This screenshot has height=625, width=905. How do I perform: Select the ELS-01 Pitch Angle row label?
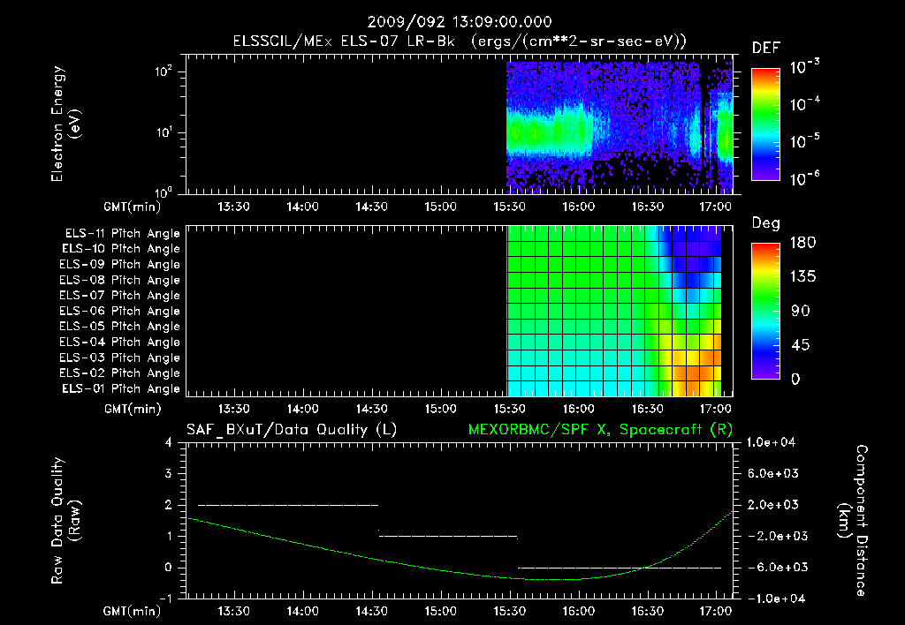pyautogui.click(x=121, y=388)
